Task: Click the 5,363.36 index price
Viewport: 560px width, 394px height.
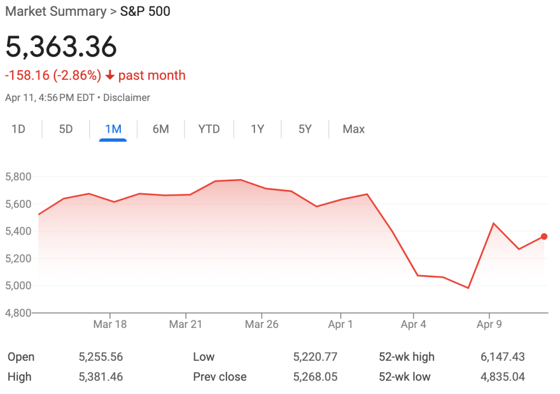Action: 61,47
